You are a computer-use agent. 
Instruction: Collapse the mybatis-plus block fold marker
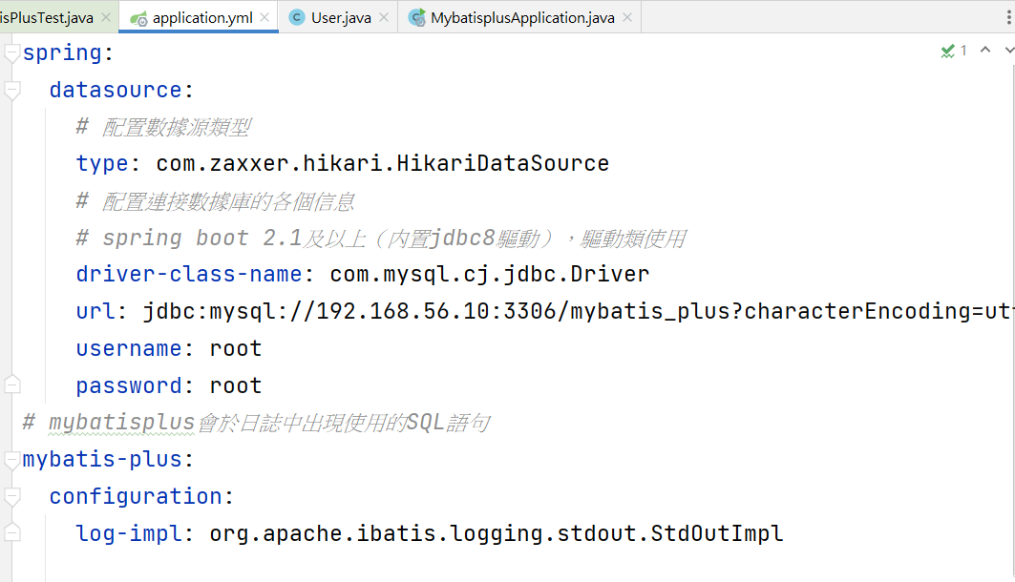click(11, 460)
